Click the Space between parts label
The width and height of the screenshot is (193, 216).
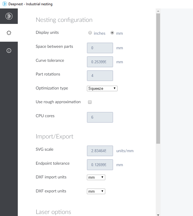54,47
